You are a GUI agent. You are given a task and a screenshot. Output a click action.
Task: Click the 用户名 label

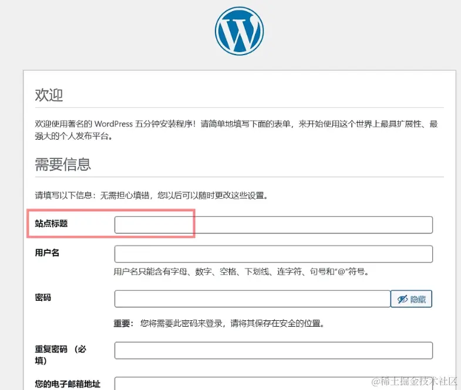[x=47, y=253]
